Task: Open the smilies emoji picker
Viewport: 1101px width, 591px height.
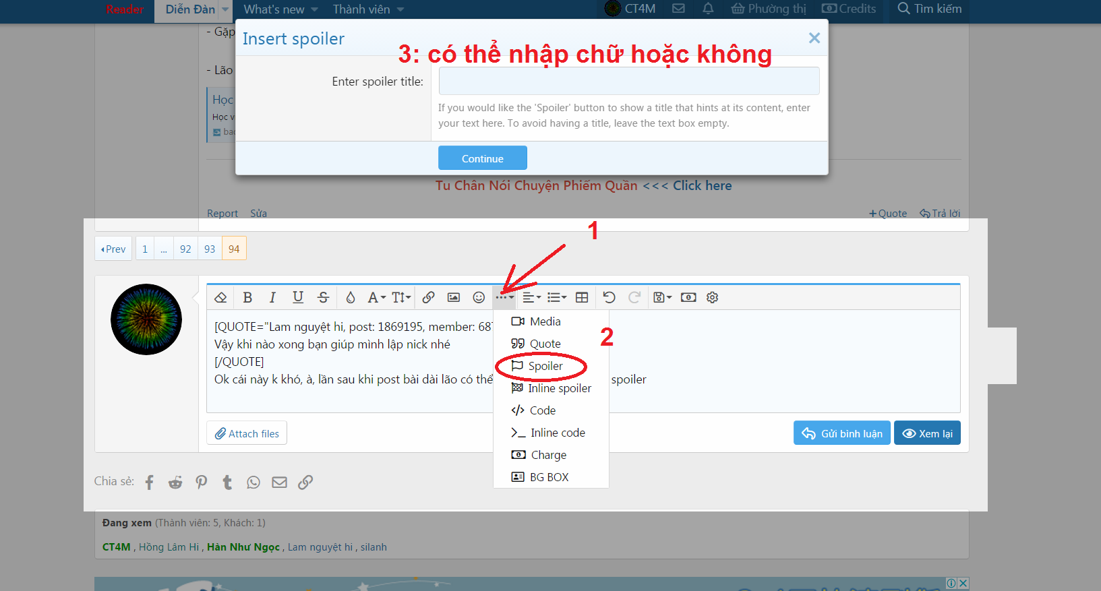Action: tap(479, 297)
